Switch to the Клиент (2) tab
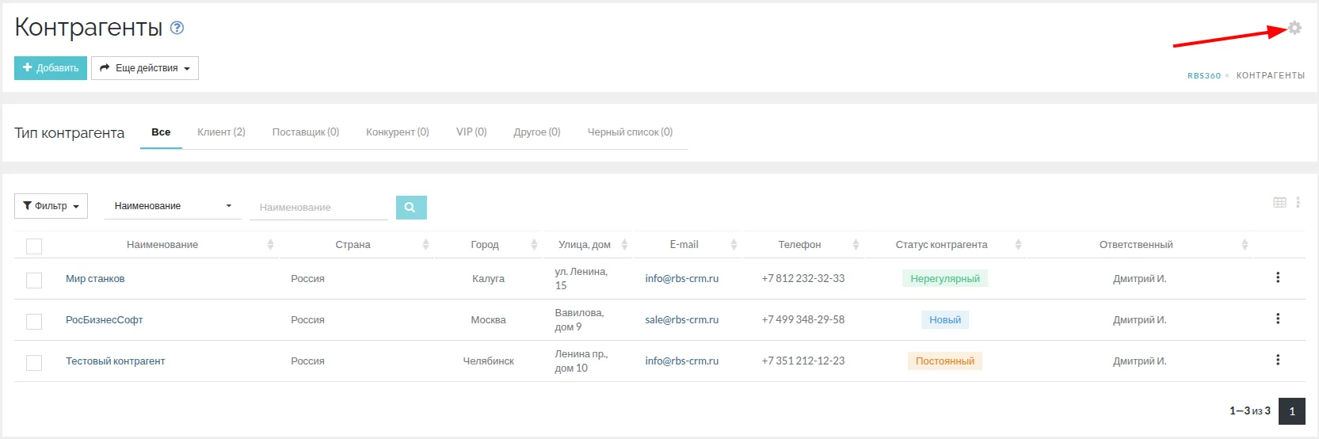The width and height of the screenshot is (1319, 439). 221,132
